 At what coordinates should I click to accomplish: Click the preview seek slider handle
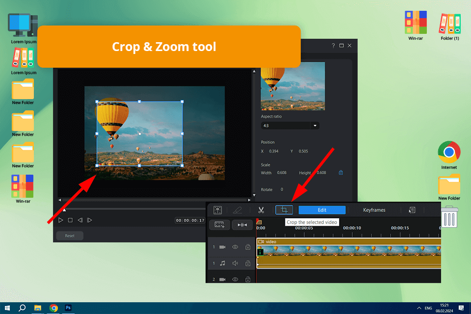point(64,209)
